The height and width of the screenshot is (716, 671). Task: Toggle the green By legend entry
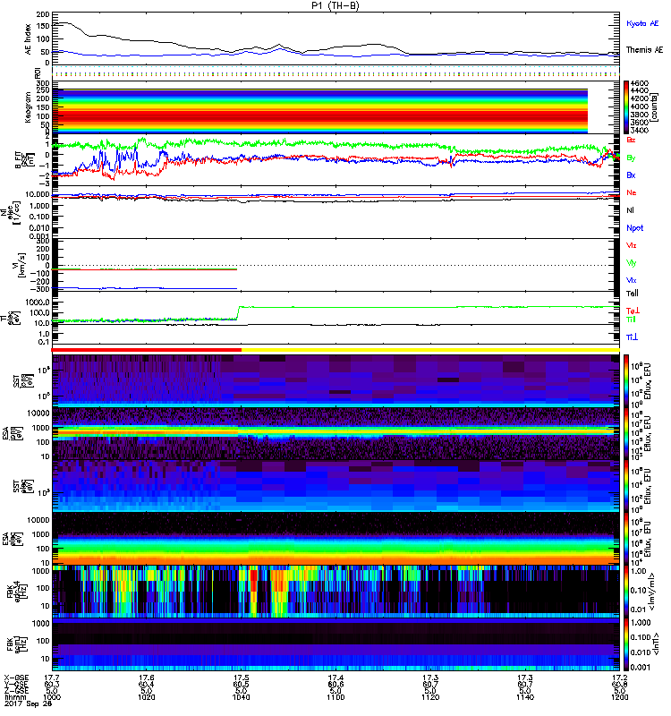(632, 158)
